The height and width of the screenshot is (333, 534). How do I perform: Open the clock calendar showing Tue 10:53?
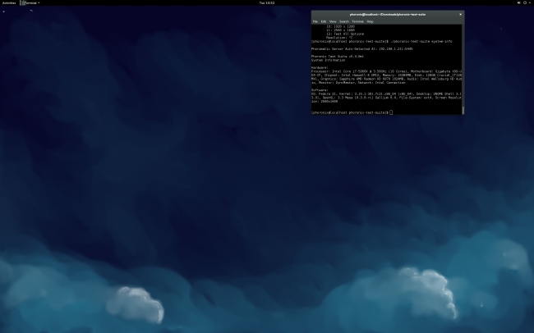point(266,3)
